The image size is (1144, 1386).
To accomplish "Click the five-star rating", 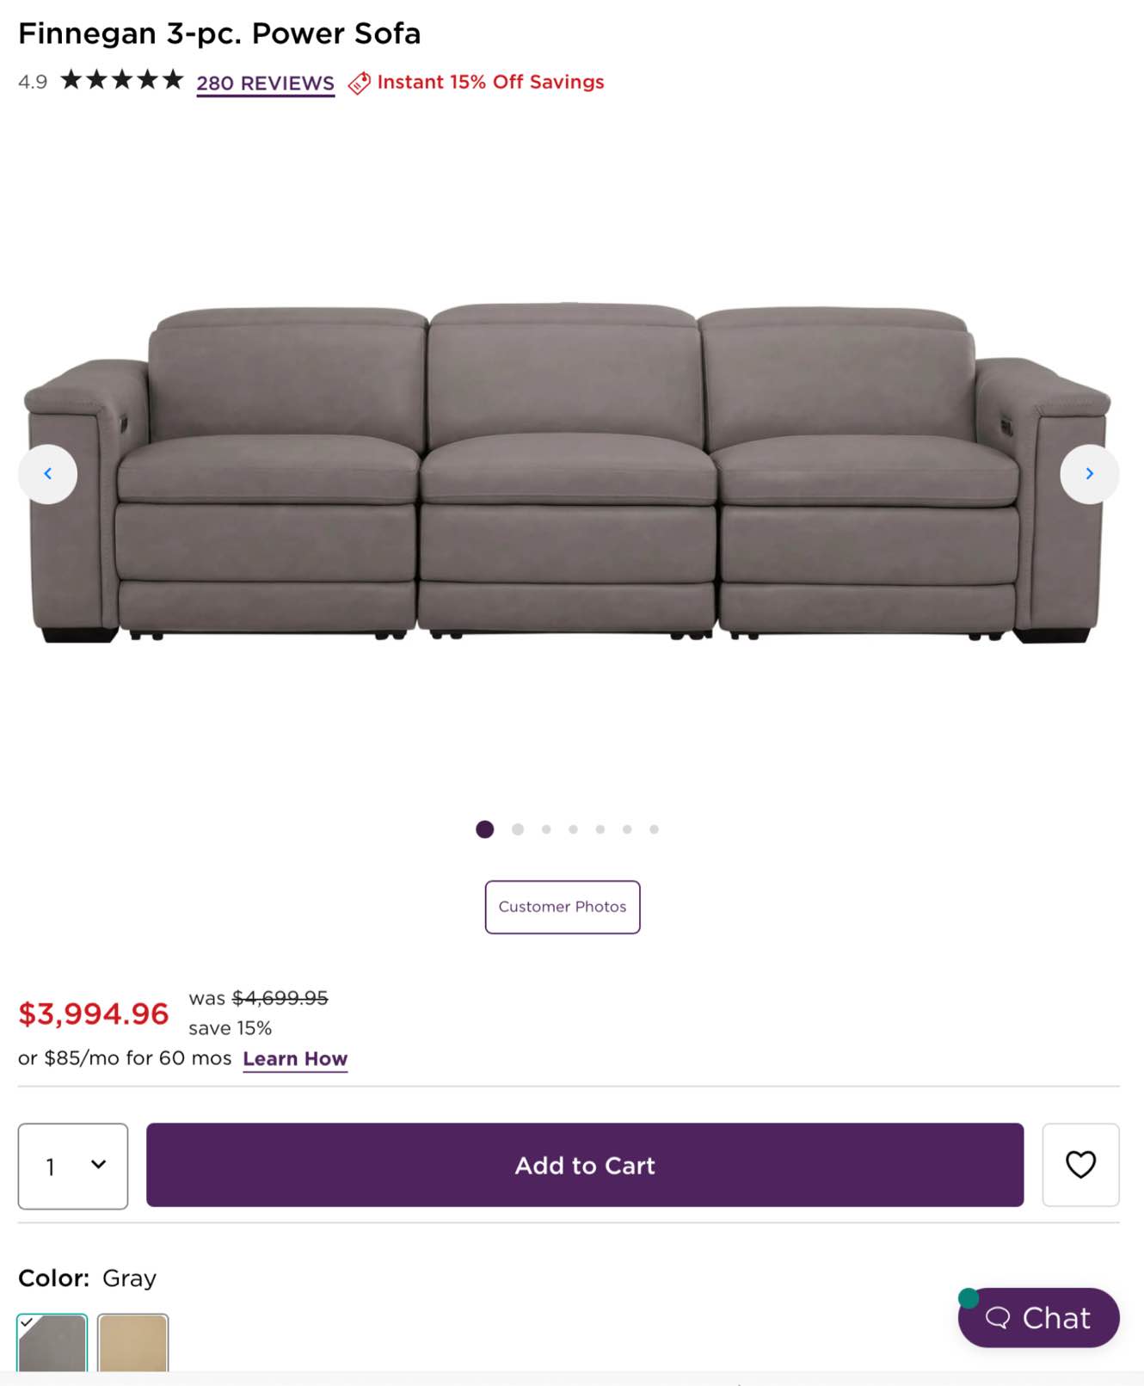I will tap(122, 81).
